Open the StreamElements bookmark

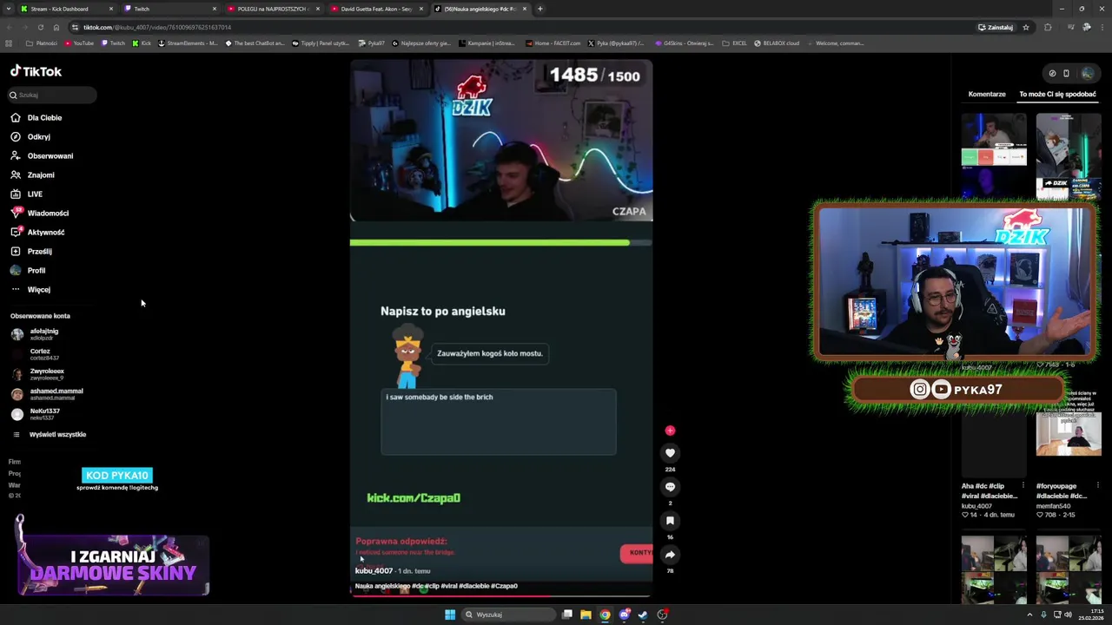(x=188, y=43)
